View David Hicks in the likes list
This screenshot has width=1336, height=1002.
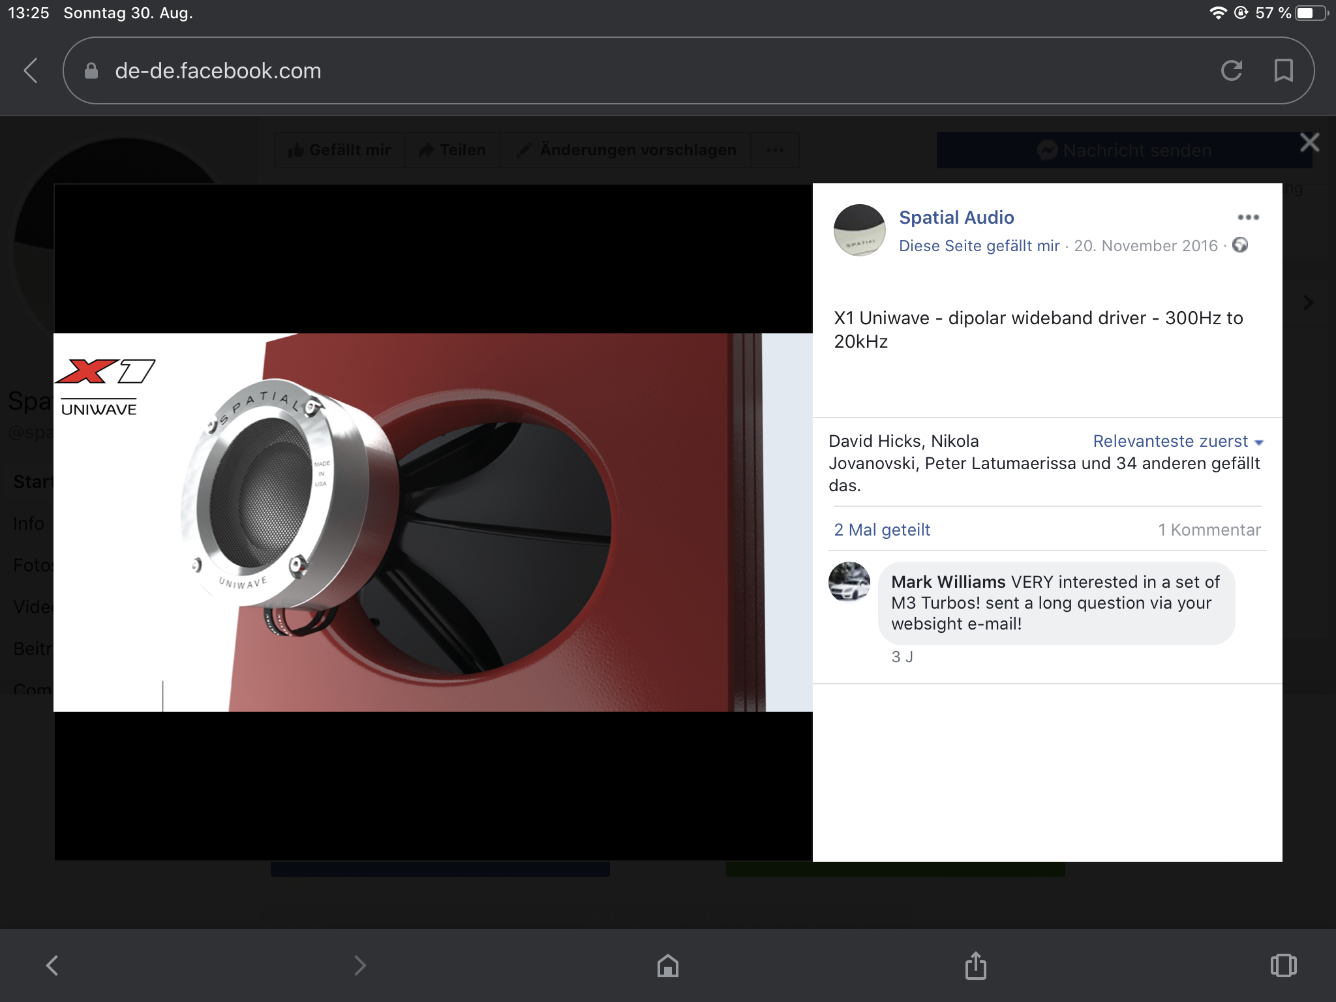(873, 442)
